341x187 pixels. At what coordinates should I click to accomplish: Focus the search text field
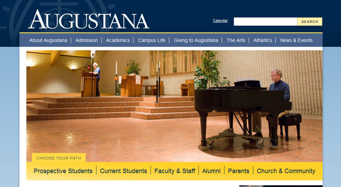[x=265, y=22]
